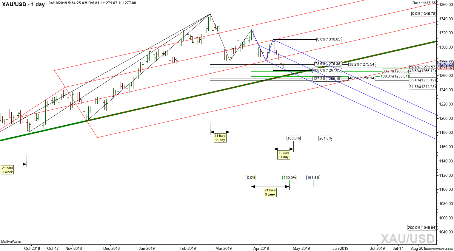Select the 'H:1277.88' high value in header

pyautogui.click(x=127, y=3)
